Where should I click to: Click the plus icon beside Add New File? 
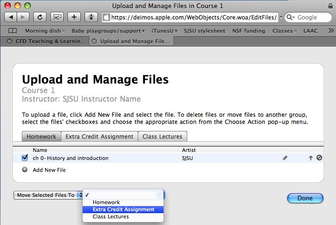coord(25,169)
